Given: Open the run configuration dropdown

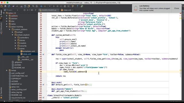Looking at the screenshot, I should point(50,6).
